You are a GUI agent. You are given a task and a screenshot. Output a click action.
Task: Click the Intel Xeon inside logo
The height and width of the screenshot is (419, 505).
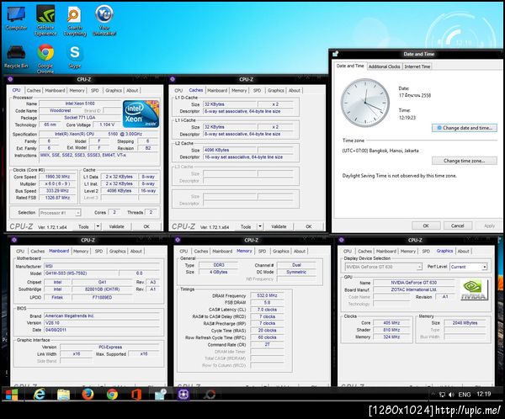(x=141, y=114)
